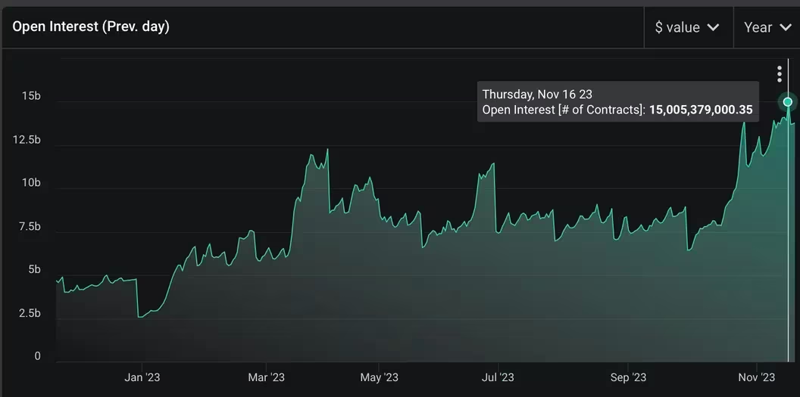Select the highlighted Nov 16 data point marker
Image resolution: width=800 pixels, height=397 pixels.
tap(788, 101)
